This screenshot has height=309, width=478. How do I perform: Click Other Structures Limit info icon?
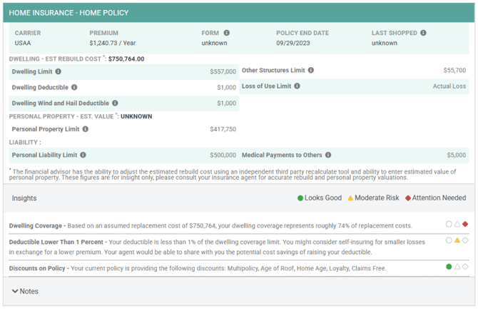[x=310, y=70]
